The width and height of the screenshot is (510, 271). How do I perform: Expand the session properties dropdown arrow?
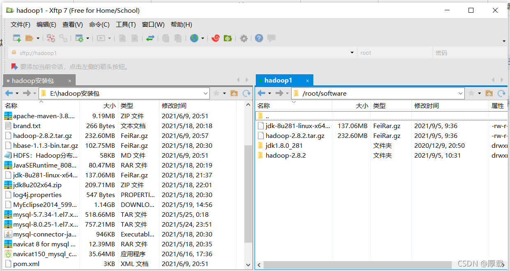click(88, 39)
